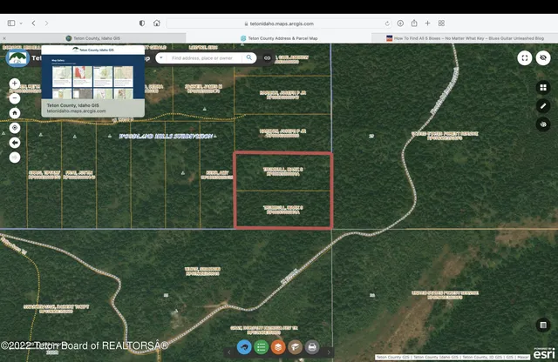Return map to default home extent
558x362 pixels.
tap(15, 113)
